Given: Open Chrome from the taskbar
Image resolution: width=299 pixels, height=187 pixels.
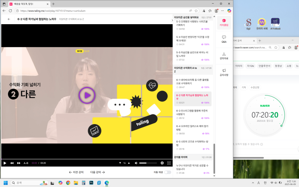Looking at the screenshot, I should (x=68, y=183).
